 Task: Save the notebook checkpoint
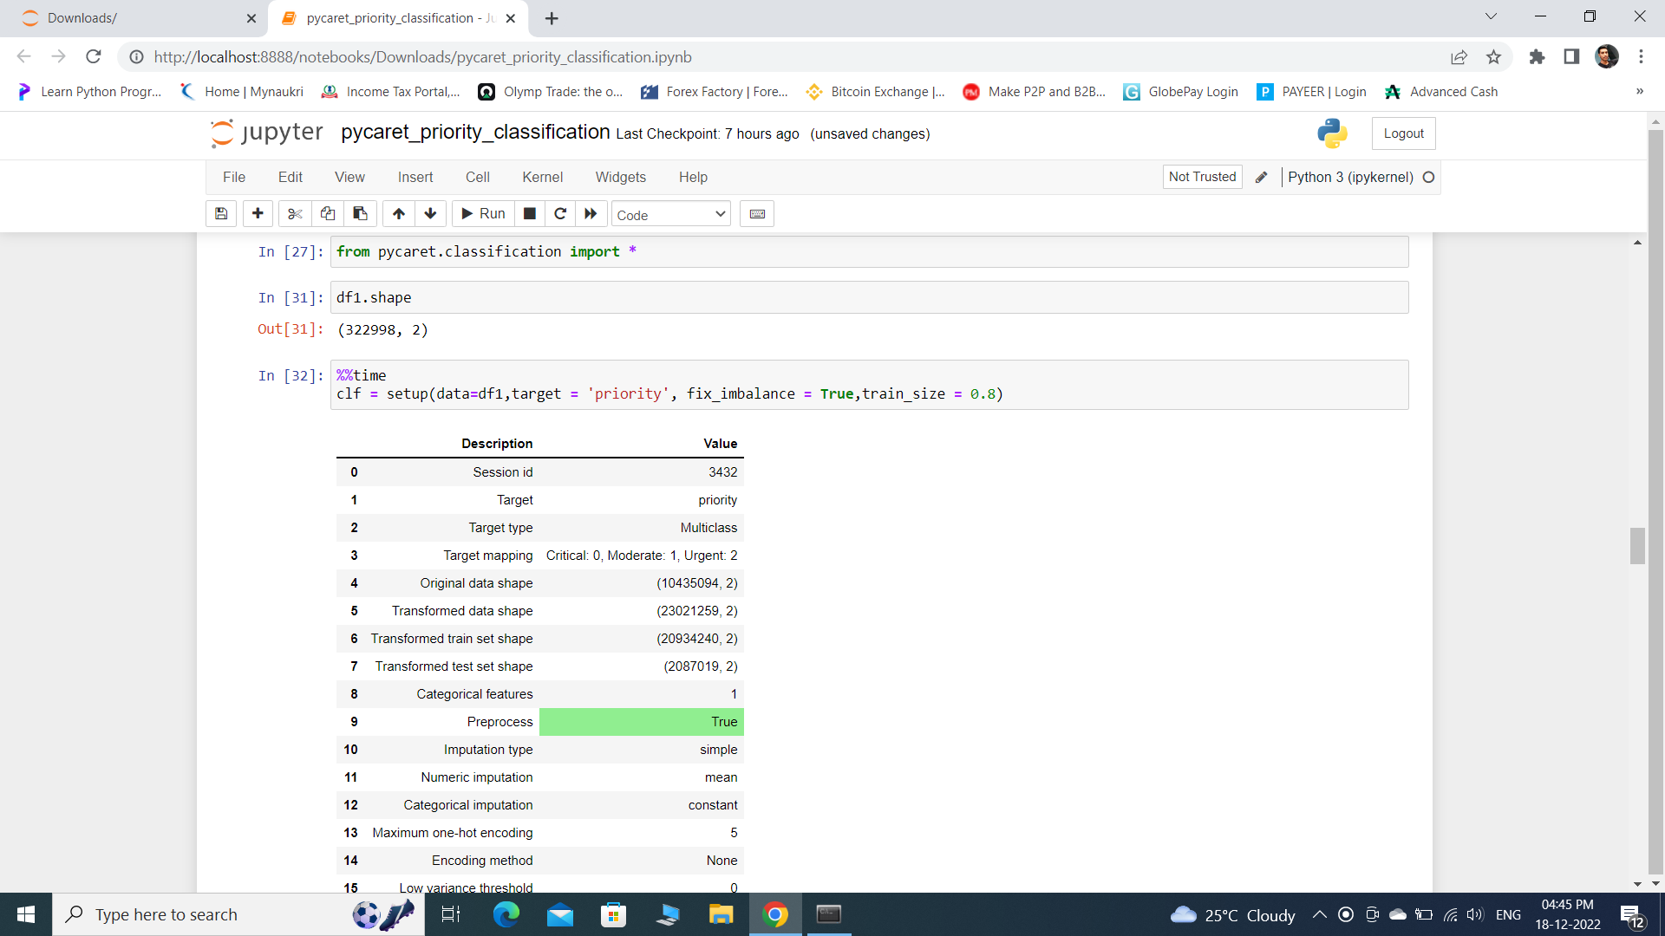pos(220,213)
